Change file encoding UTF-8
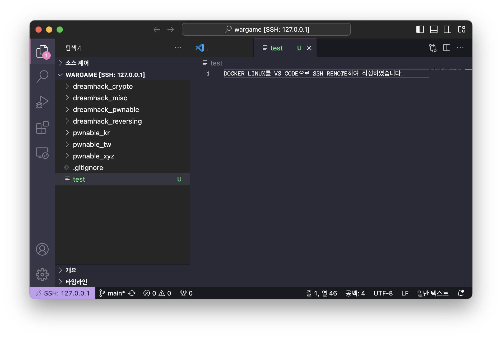 click(x=383, y=293)
